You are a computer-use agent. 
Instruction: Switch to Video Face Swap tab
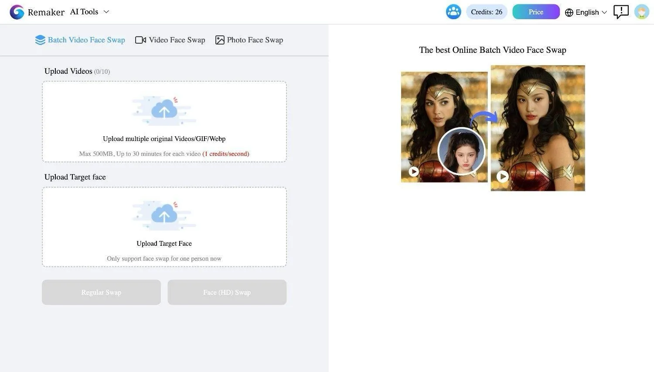pos(170,40)
